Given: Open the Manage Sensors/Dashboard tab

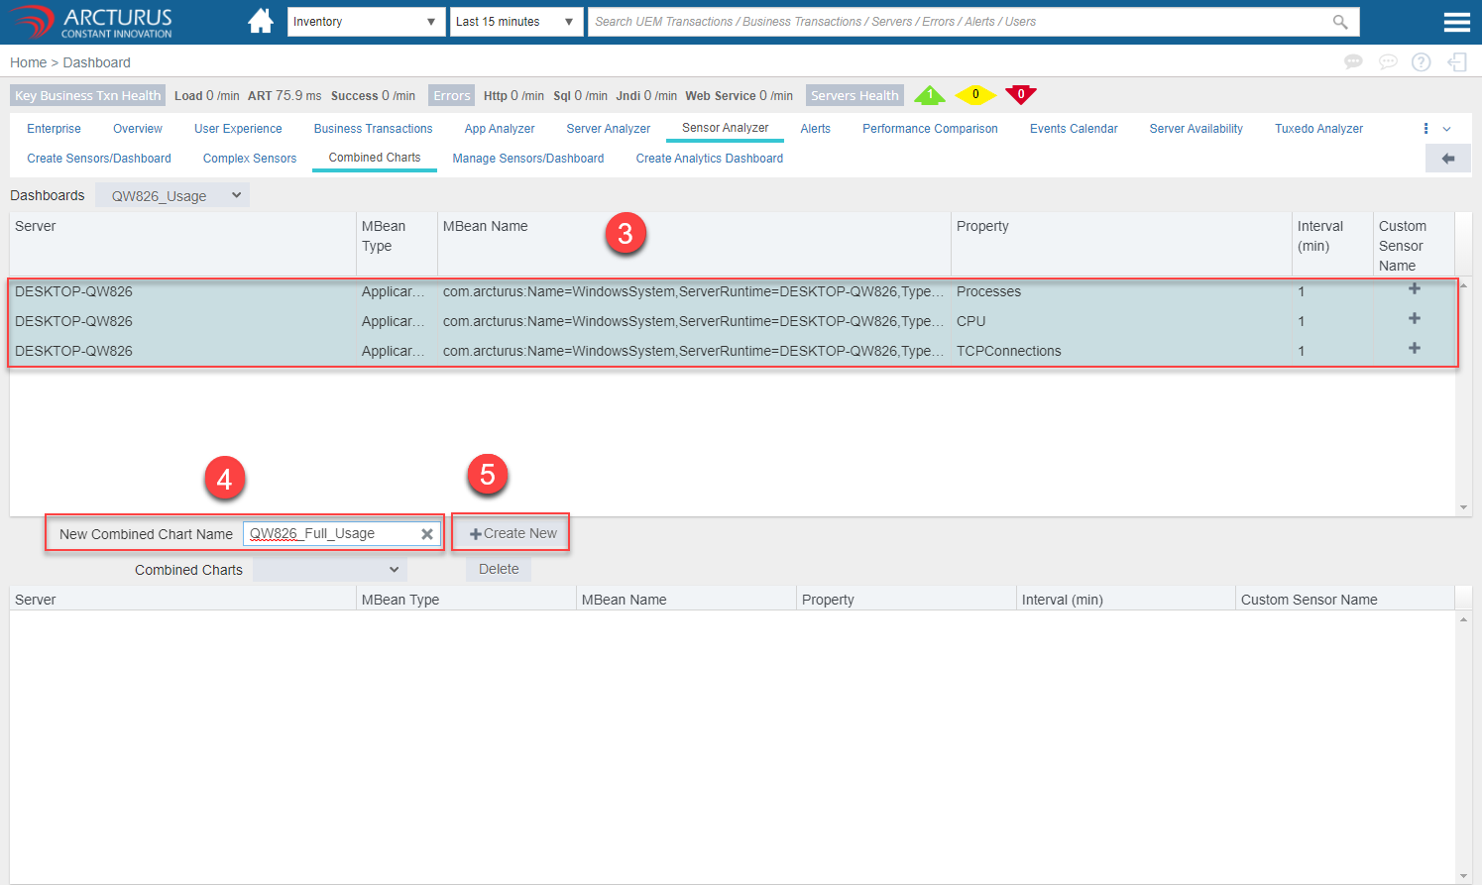Looking at the screenshot, I should click(527, 159).
